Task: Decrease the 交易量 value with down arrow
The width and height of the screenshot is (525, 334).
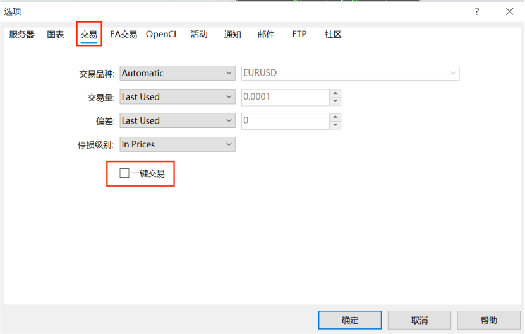Action: (335, 101)
